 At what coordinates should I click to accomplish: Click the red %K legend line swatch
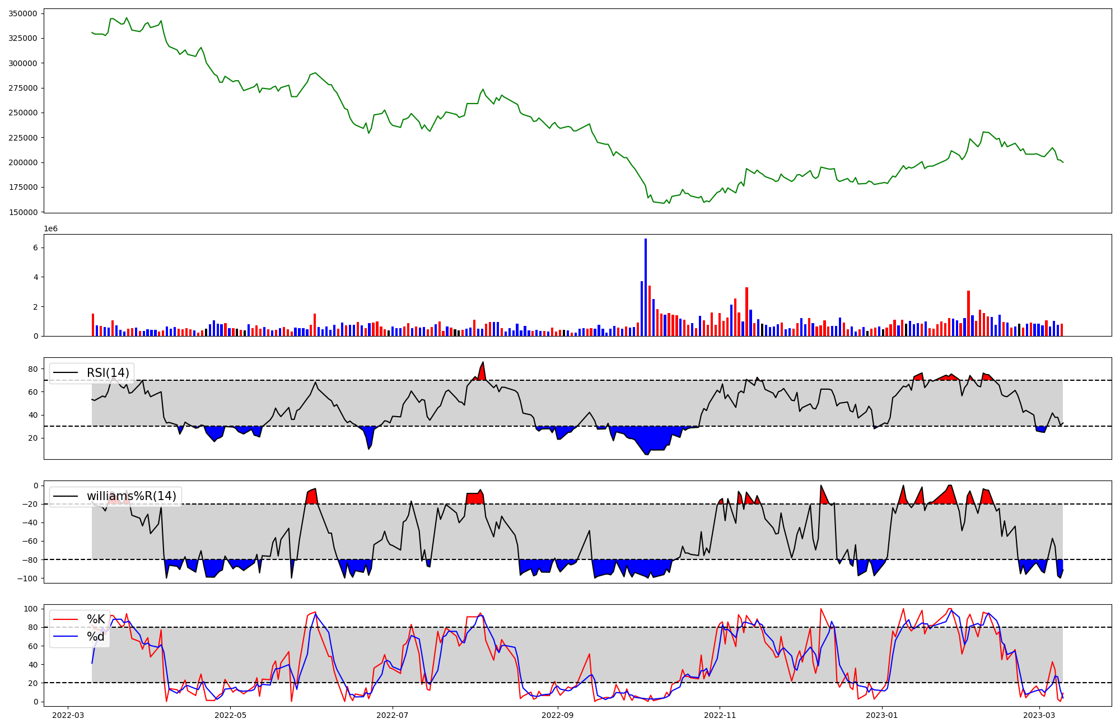tap(65, 619)
